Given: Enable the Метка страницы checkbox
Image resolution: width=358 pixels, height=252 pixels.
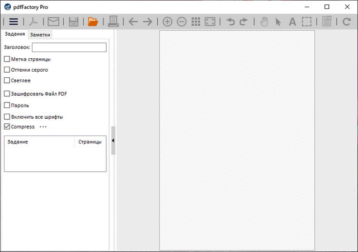Looking at the screenshot, I should [x=7, y=59].
